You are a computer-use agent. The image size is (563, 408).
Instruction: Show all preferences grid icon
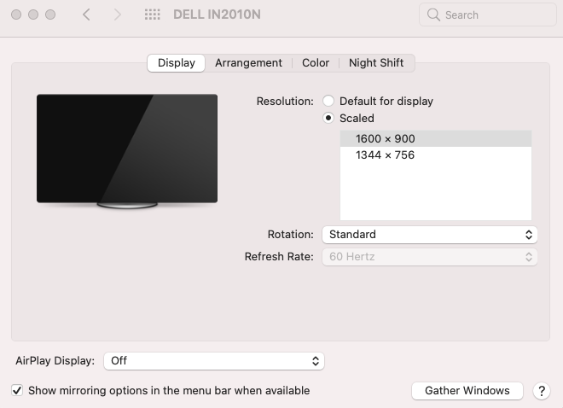(x=152, y=15)
